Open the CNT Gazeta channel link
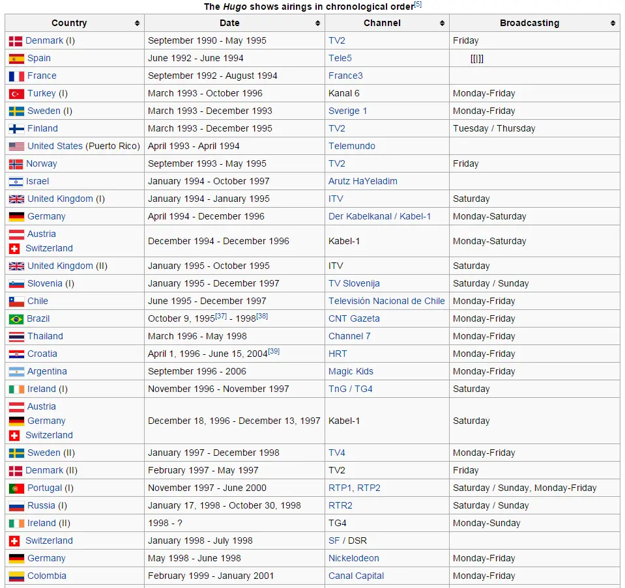 [x=354, y=318]
